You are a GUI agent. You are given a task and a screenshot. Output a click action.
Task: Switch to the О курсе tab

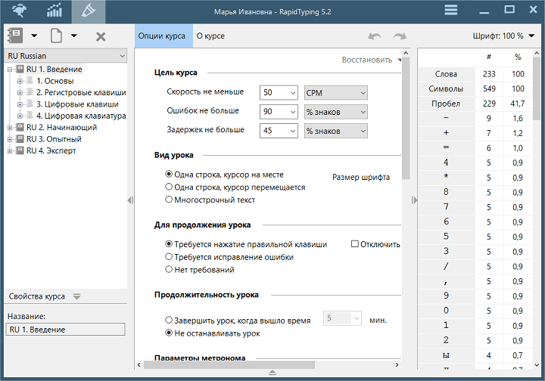click(210, 36)
